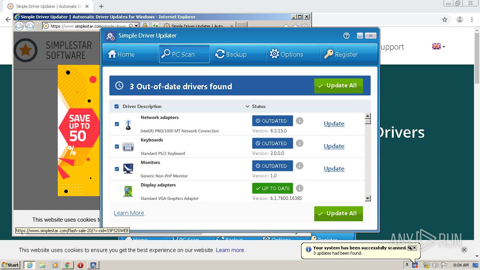Click the info icon for Monitors
480x270 pixels.
point(299,166)
